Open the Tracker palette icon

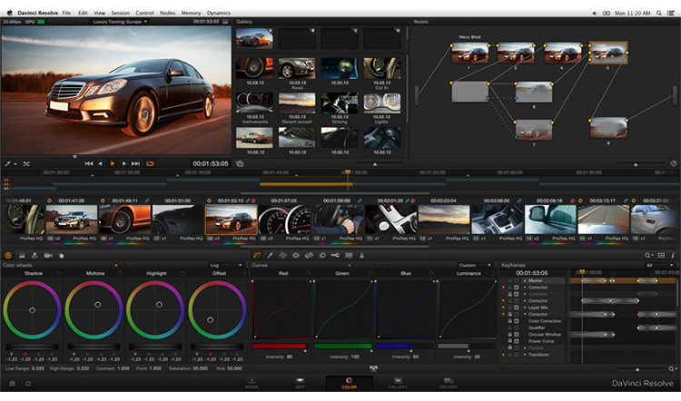coord(296,255)
